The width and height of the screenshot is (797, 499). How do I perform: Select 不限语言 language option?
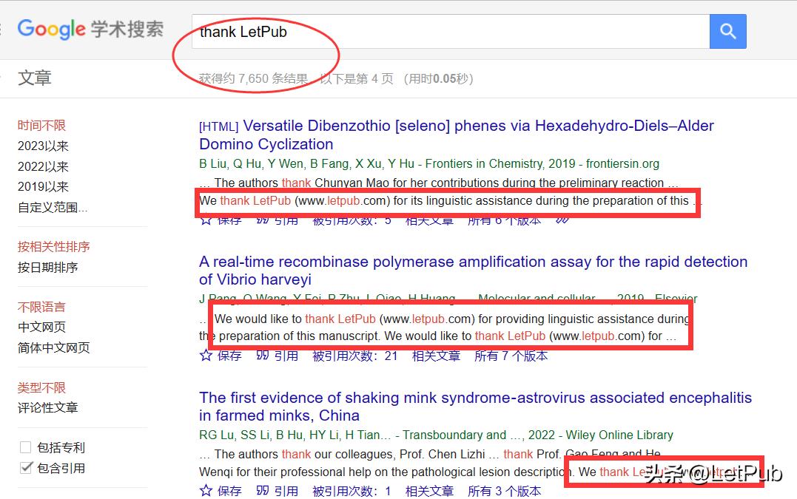click(41, 307)
